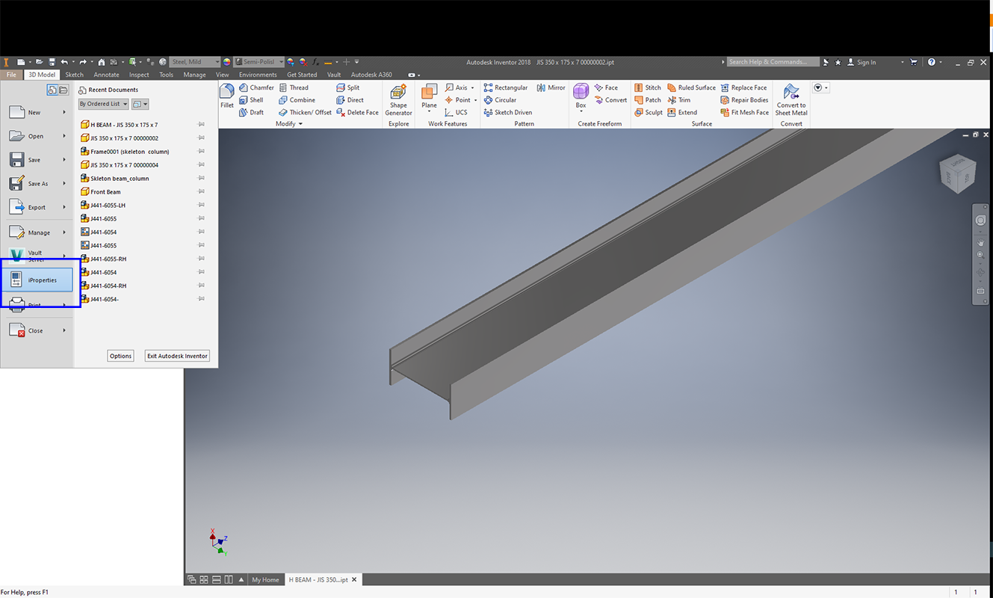993x598 pixels.
Task: Open the Semi-Polished appearance dropdown
Action: pyautogui.click(x=259, y=62)
